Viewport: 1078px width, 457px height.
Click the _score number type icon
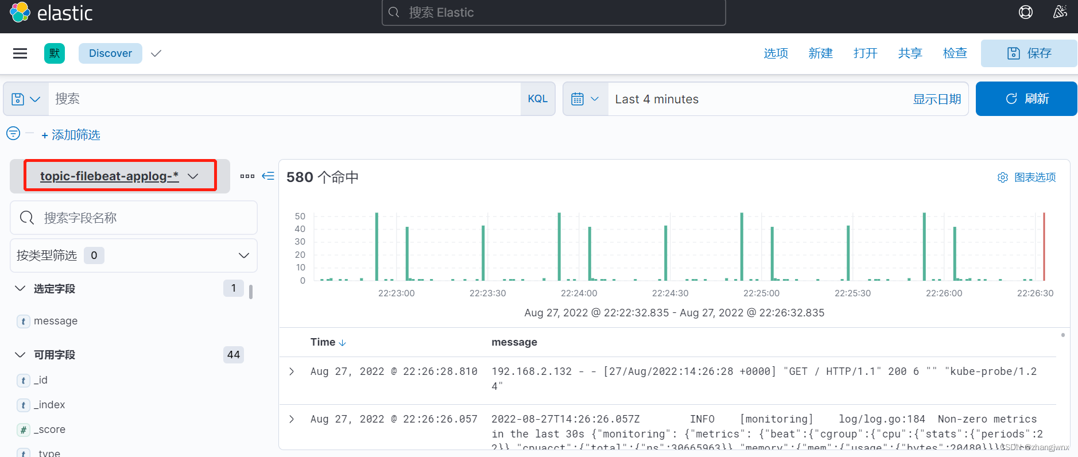pyautogui.click(x=23, y=430)
